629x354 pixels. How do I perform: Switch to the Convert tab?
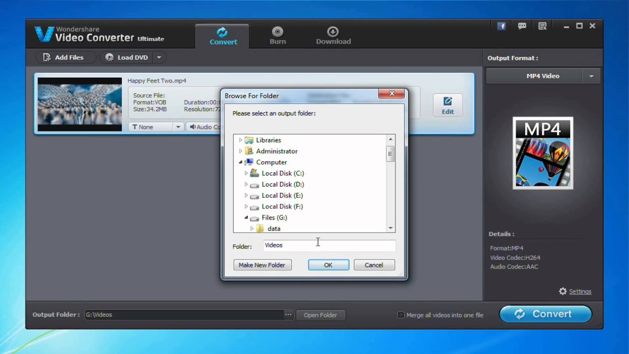(x=223, y=36)
